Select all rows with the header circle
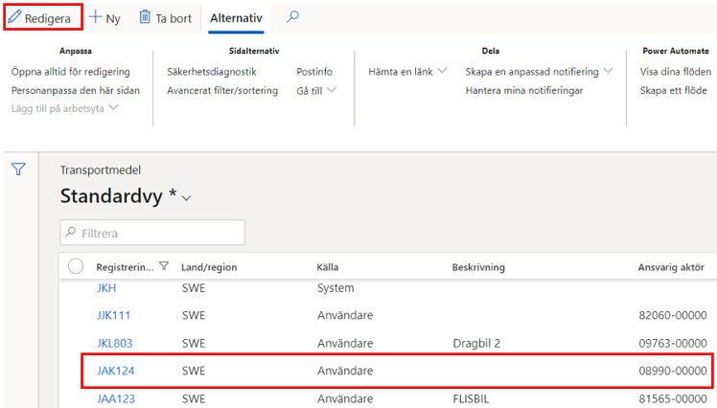This screenshot has width=717, height=408. tap(76, 266)
